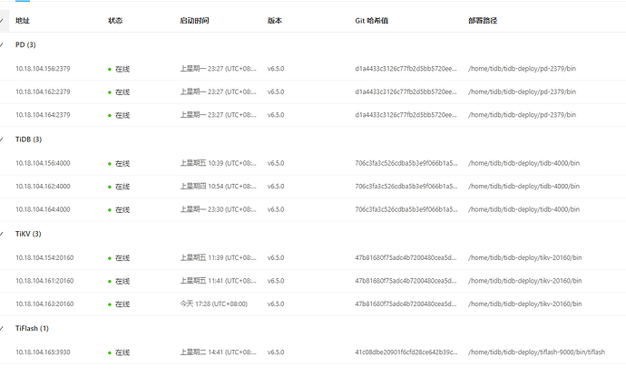Click start time 上星期一 23:30
The width and height of the screenshot is (626, 376).
pyautogui.click(x=218, y=209)
